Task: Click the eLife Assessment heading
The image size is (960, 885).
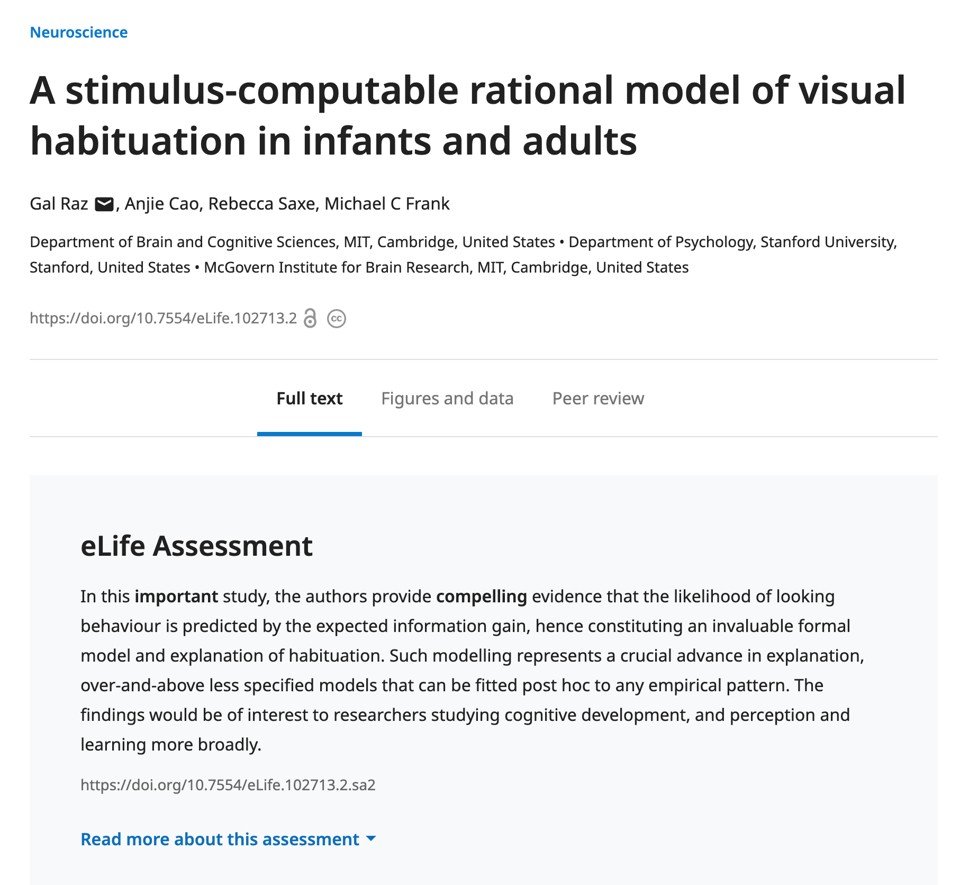Action: point(196,546)
